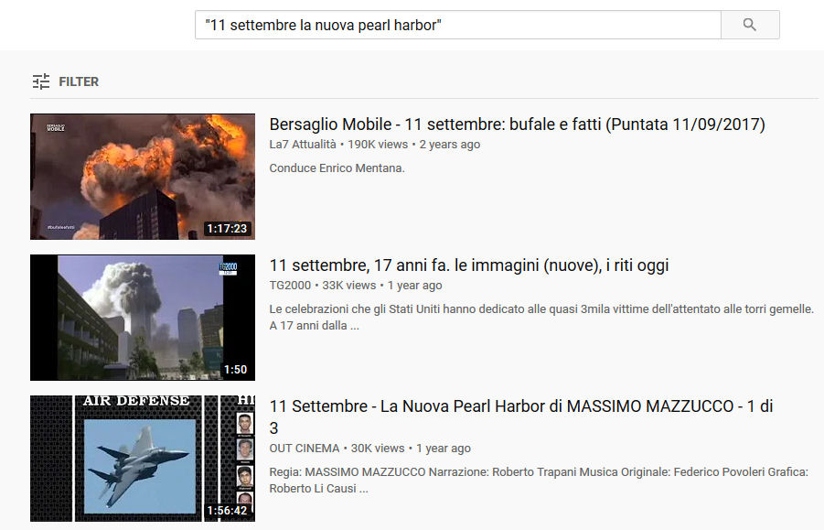Open the smoking towers TG2000 thumbnail
Viewport: 824px width, 530px height.
(x=142, y=318)
